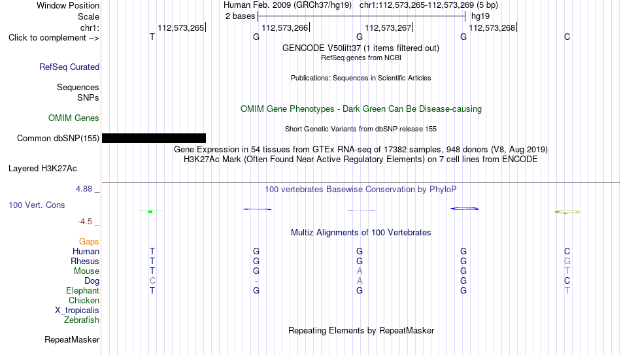Click the Human row T base
This screenshot has width=621, height=355.
click(152, 252)
